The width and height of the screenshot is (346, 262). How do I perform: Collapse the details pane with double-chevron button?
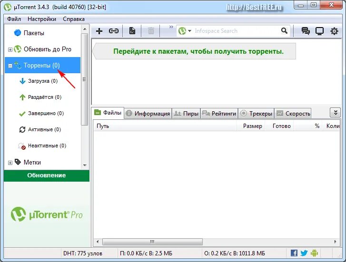[x=336, y=113]
